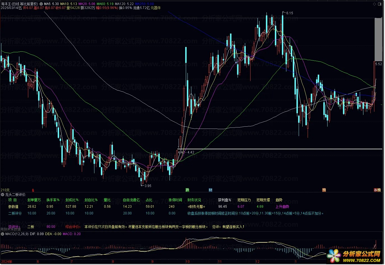
Task: Click the 短期压力 column header
Action: click(x=244, y=200)
